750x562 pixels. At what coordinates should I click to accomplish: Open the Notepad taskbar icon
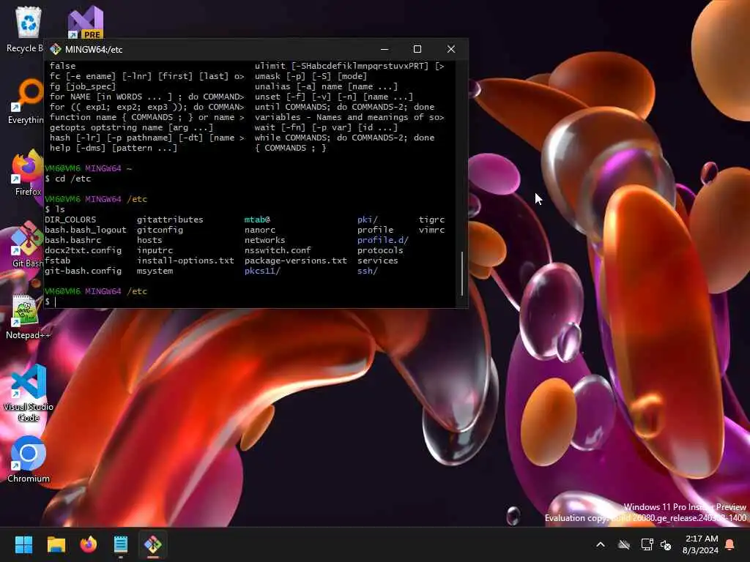tap(121, 544)
